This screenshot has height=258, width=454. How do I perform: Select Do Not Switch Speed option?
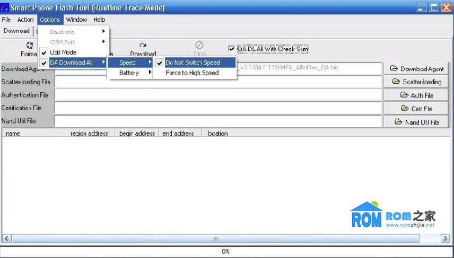click(x=195, y=63)
